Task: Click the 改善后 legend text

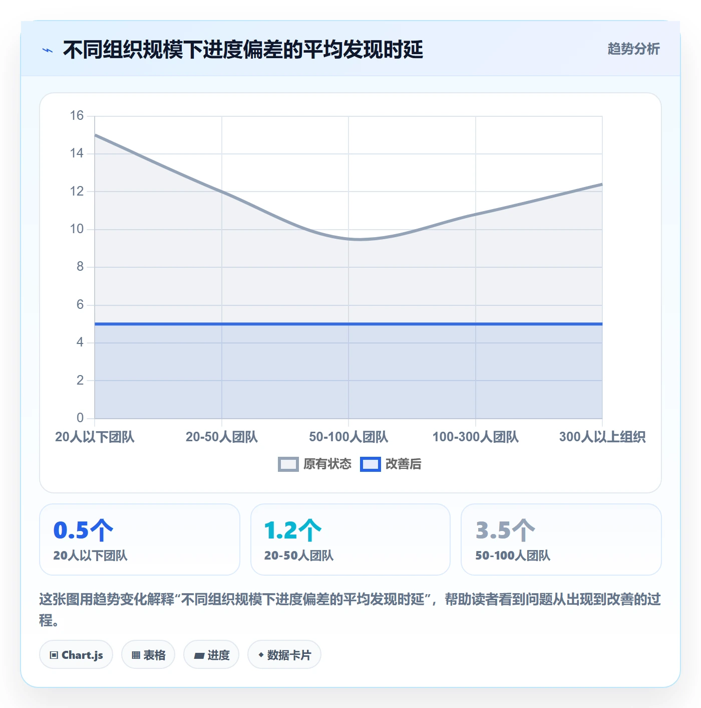Action: tap(404, 464)
